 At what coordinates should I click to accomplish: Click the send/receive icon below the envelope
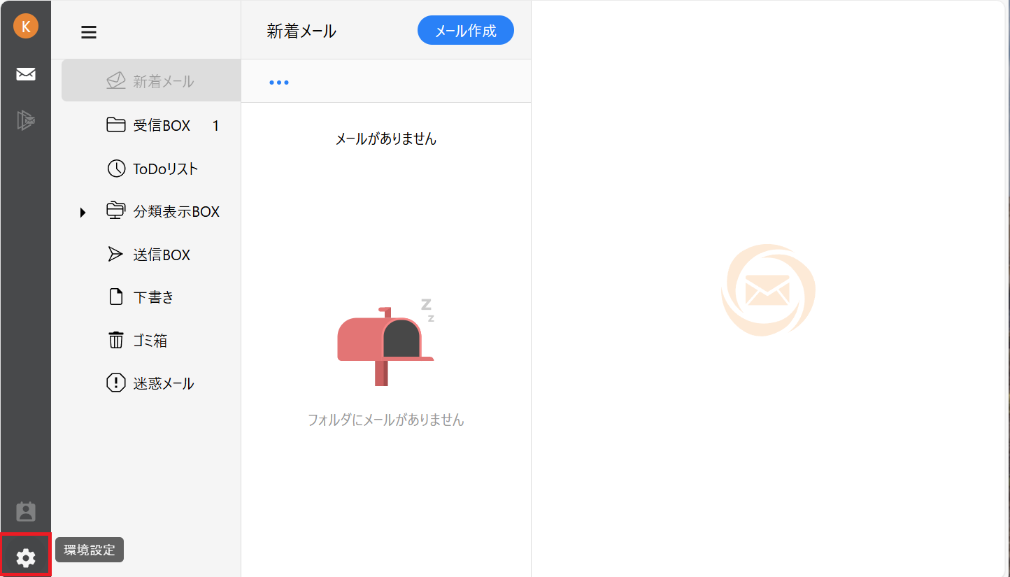[x=26, y=120]
